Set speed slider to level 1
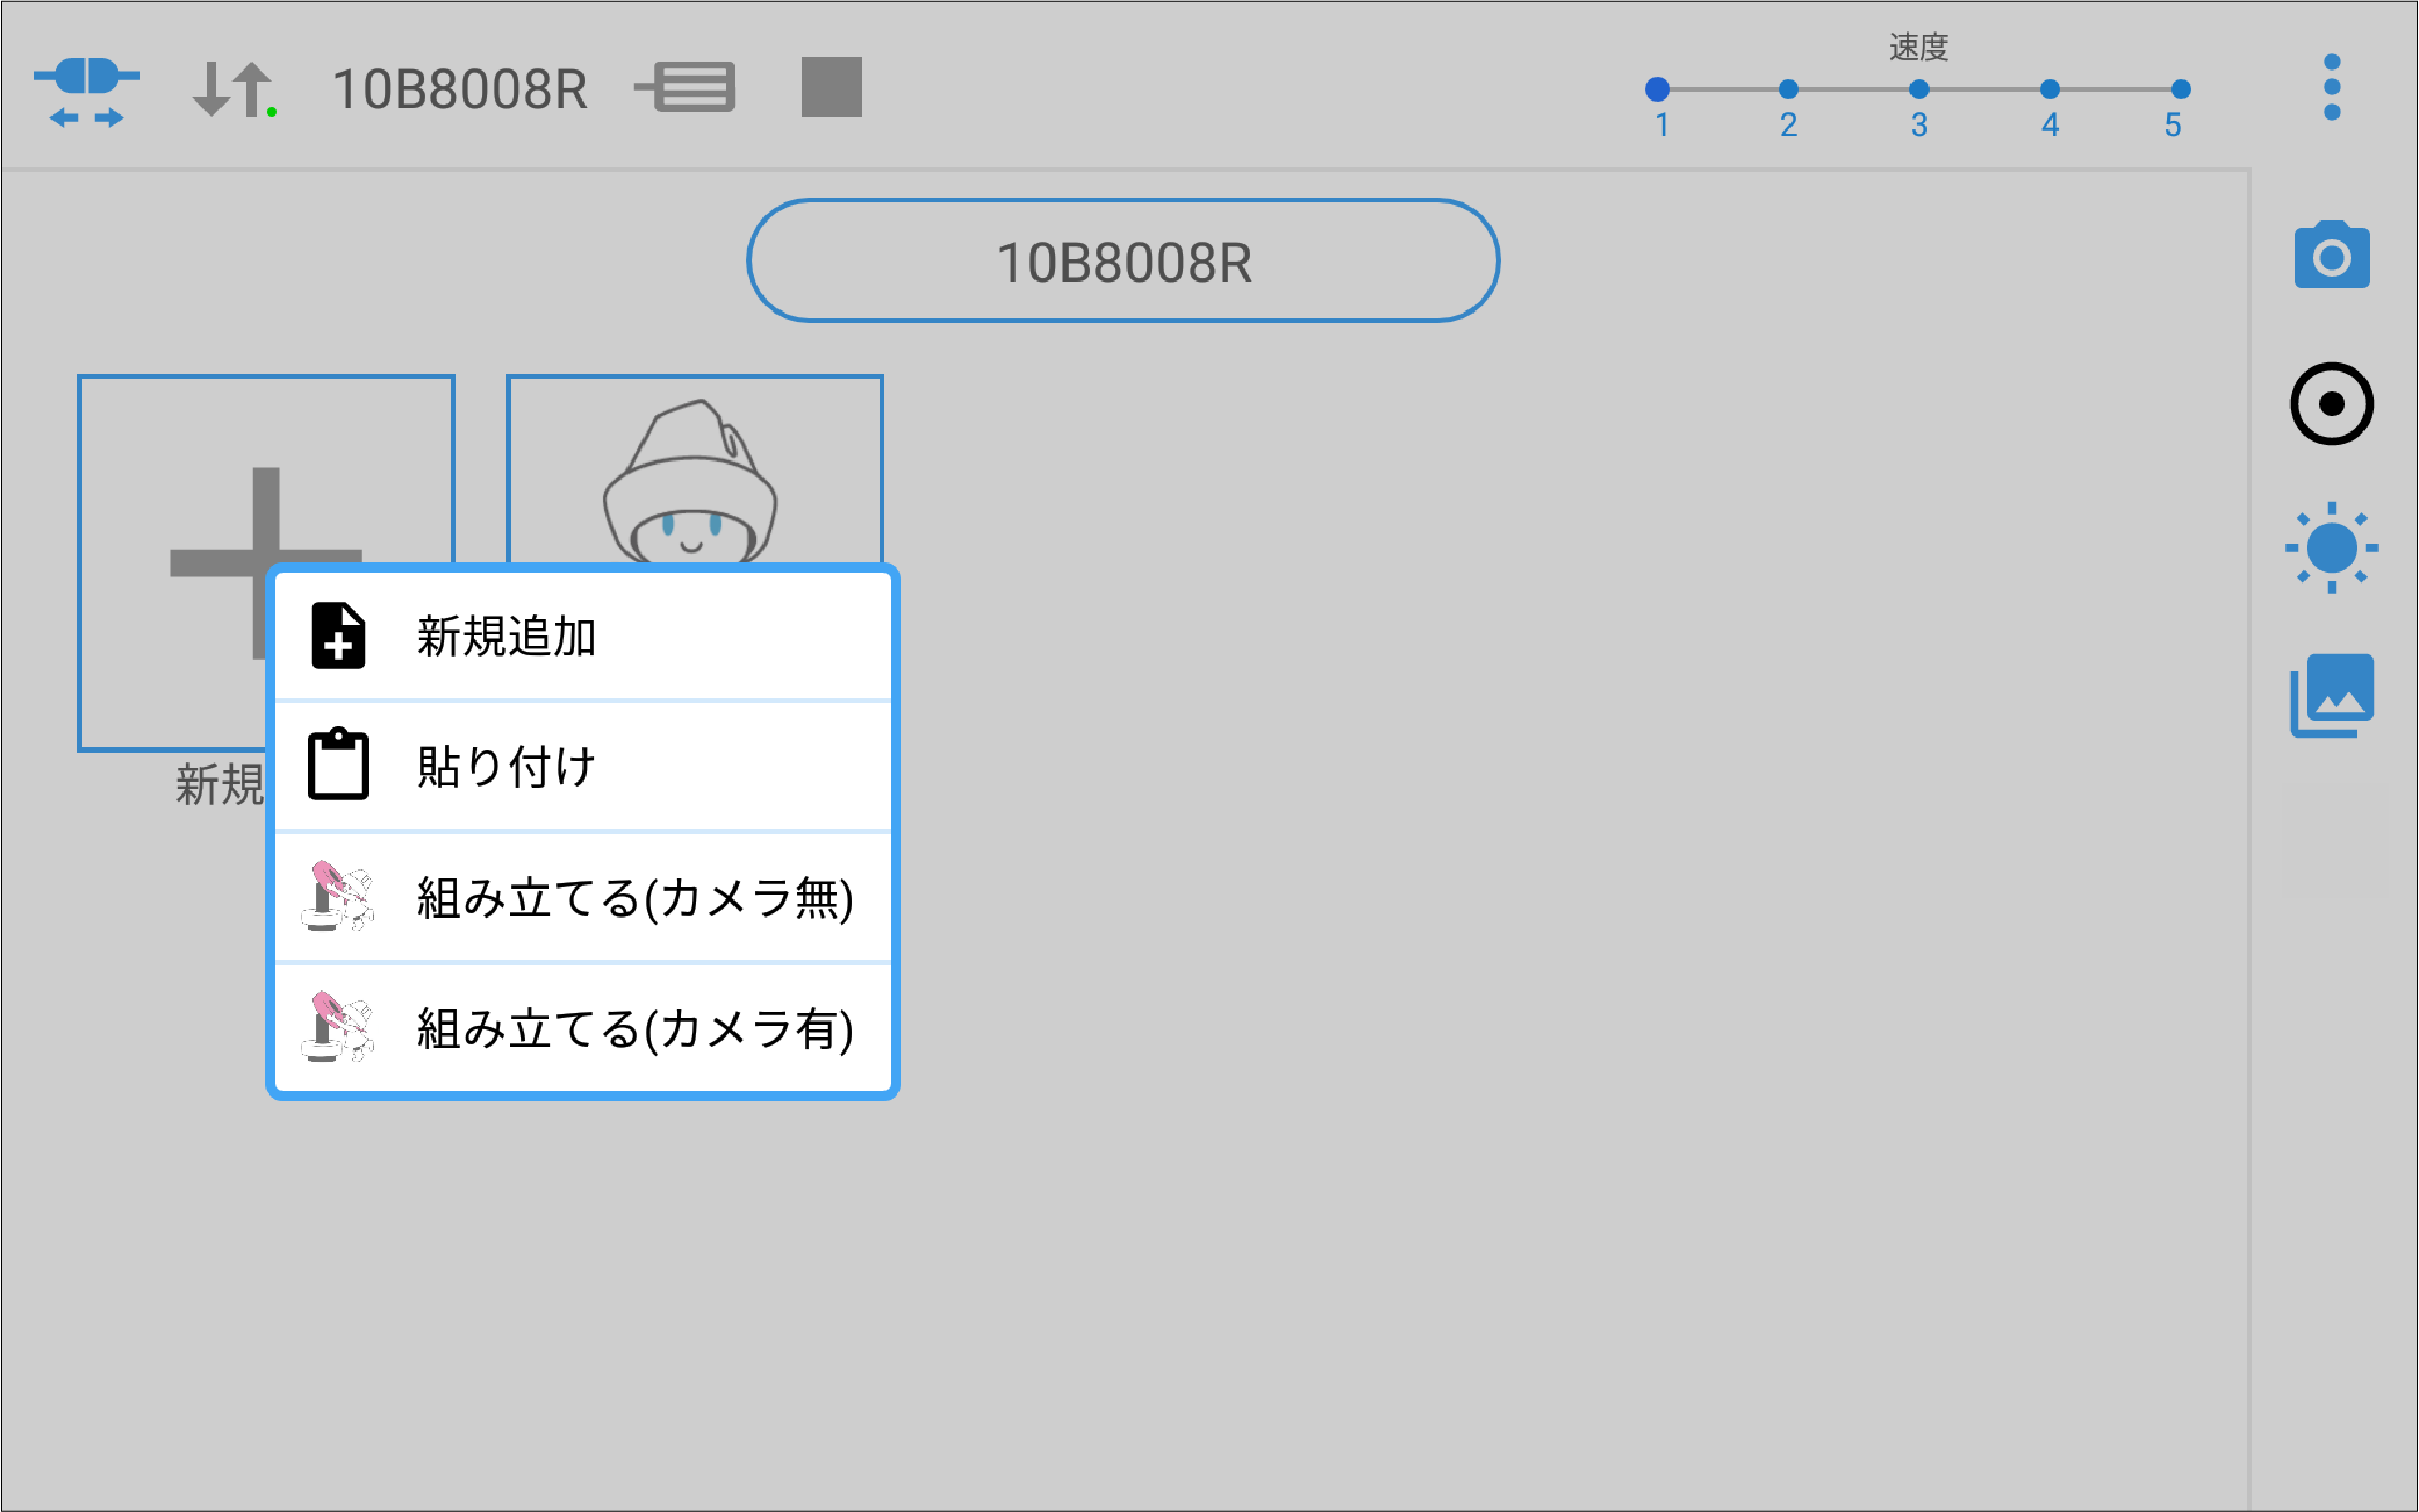 [1657, 89]
